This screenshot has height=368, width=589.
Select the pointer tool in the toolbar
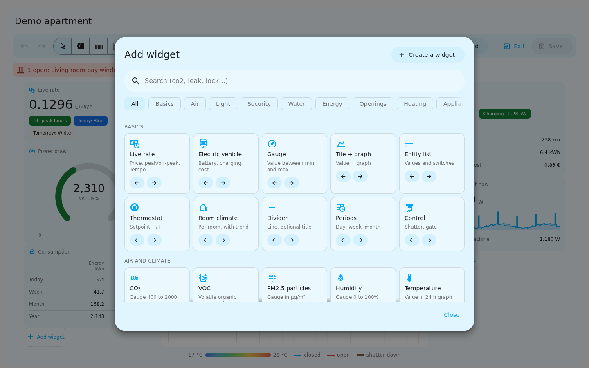[63, 46]
